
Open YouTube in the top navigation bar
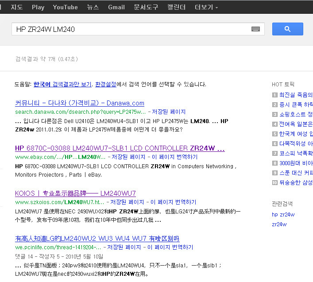(65, 7)
